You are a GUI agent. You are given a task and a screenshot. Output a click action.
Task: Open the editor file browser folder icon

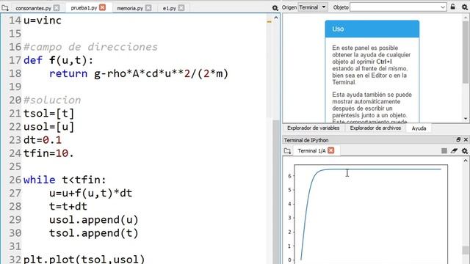(5, 8)
